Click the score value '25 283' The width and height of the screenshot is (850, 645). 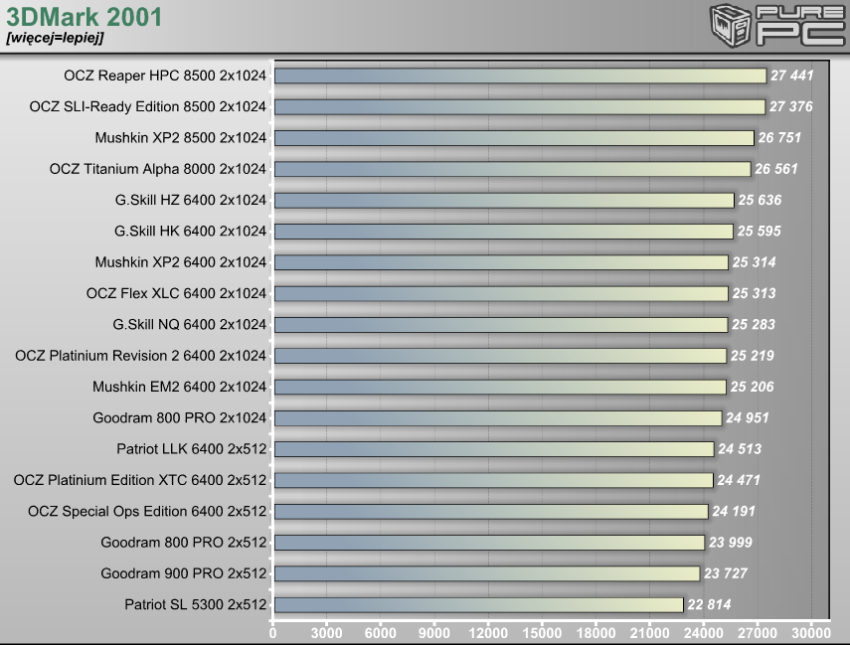tap(754, 325)
